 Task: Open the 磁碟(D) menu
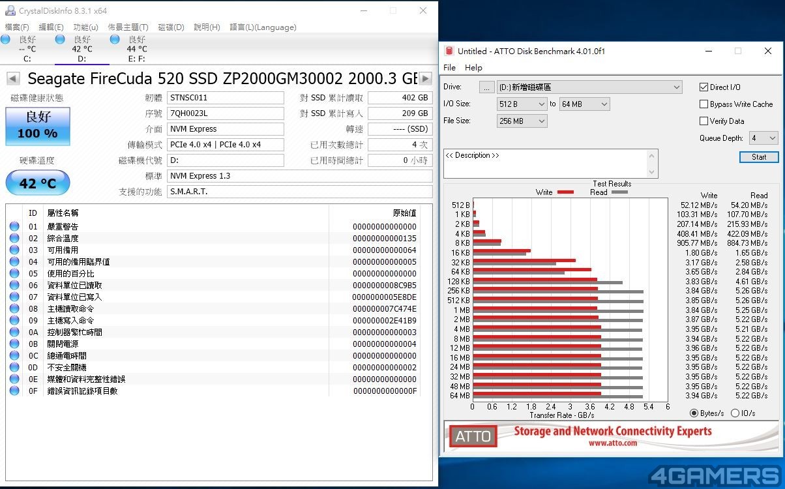tap(171, 27)
